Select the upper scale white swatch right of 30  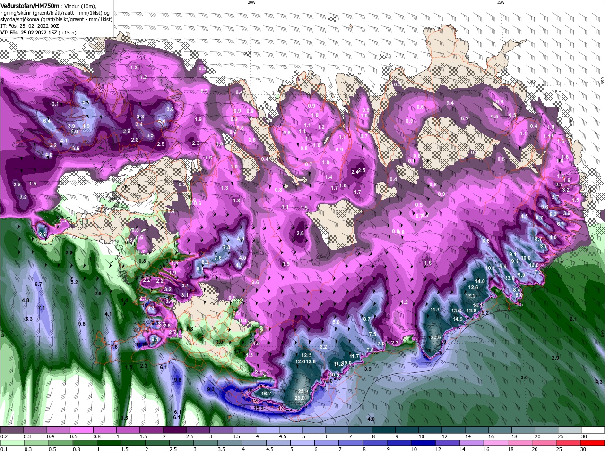click(593, 430)
